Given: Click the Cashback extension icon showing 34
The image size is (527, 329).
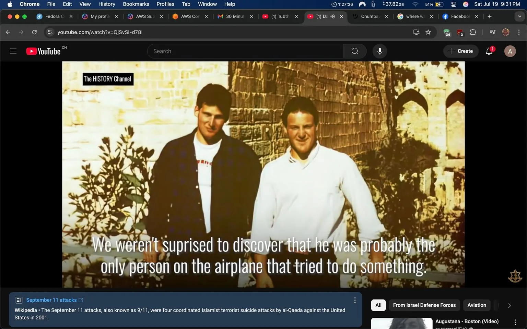Looking at the screenshot, I should [446, 32].
